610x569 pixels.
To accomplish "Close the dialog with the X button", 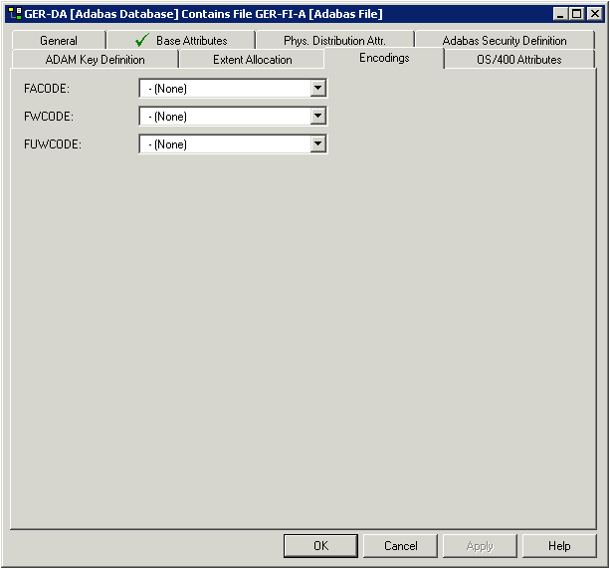I will tap(593, 14).
